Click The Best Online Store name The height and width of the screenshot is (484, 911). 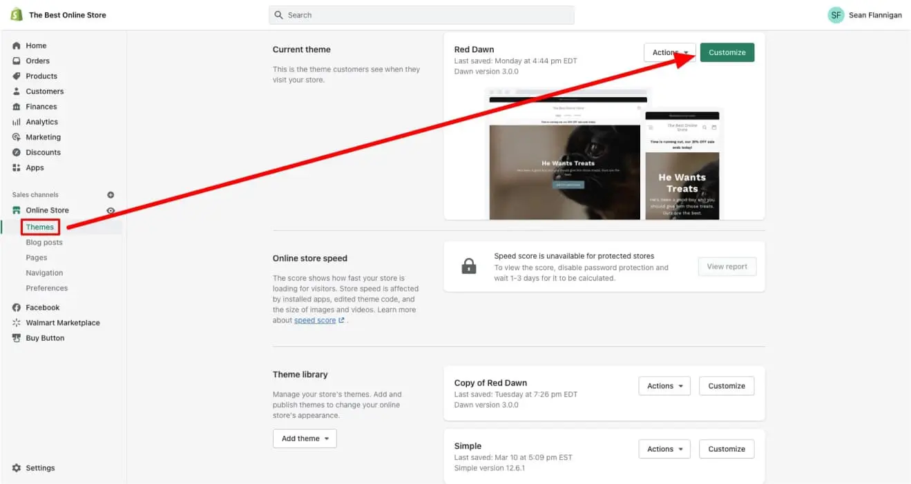pos(68,15)
